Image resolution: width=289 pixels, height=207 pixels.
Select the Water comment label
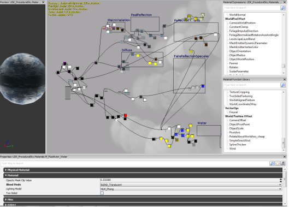click(202, 123)
